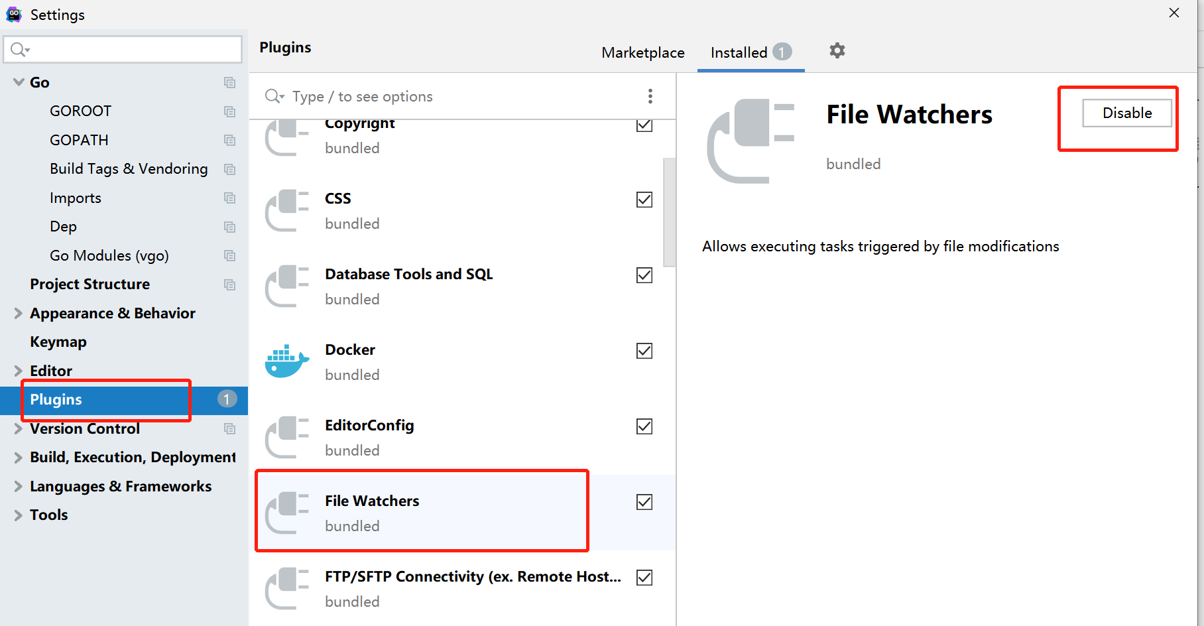Close the Settings dialog
The width and height of the screenshot is (1204, 626).
click(x=1174, y=13)
